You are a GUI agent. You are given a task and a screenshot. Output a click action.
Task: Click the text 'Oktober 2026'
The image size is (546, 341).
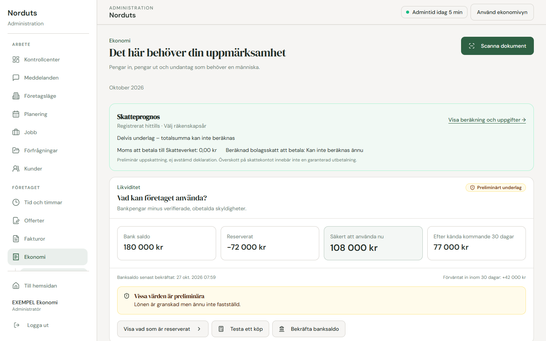[126, 88]
